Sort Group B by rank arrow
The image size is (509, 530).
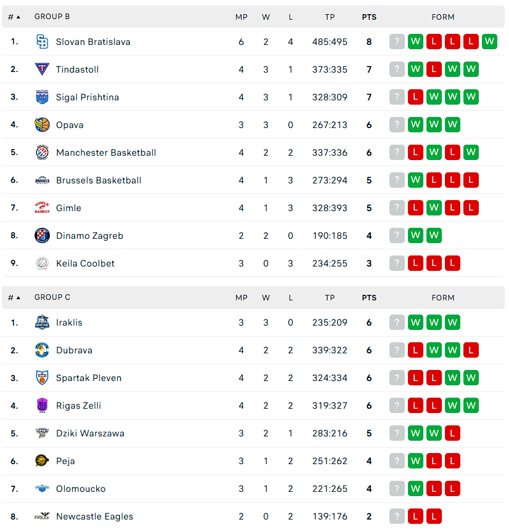(18, 17)
